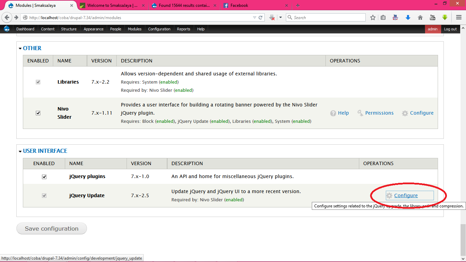Open the Nivo Slider Help link
Image resolution: width=466 pixels, height=262 pixels.
click(343, 113)
